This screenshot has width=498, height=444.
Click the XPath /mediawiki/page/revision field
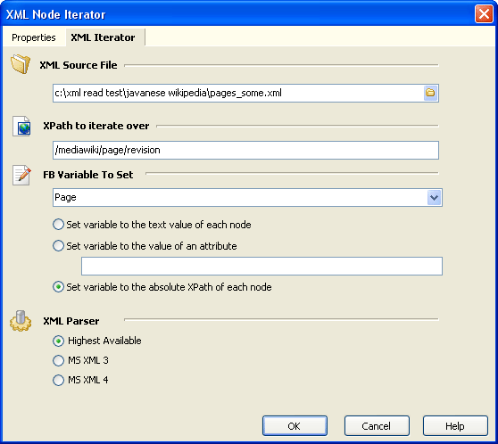click(x=245, y=150)
